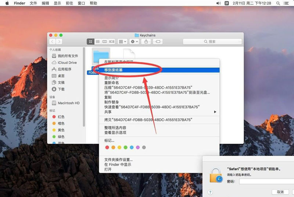Open the 窗口 menu
294x197 pixels.
click(x=81, y=3)
